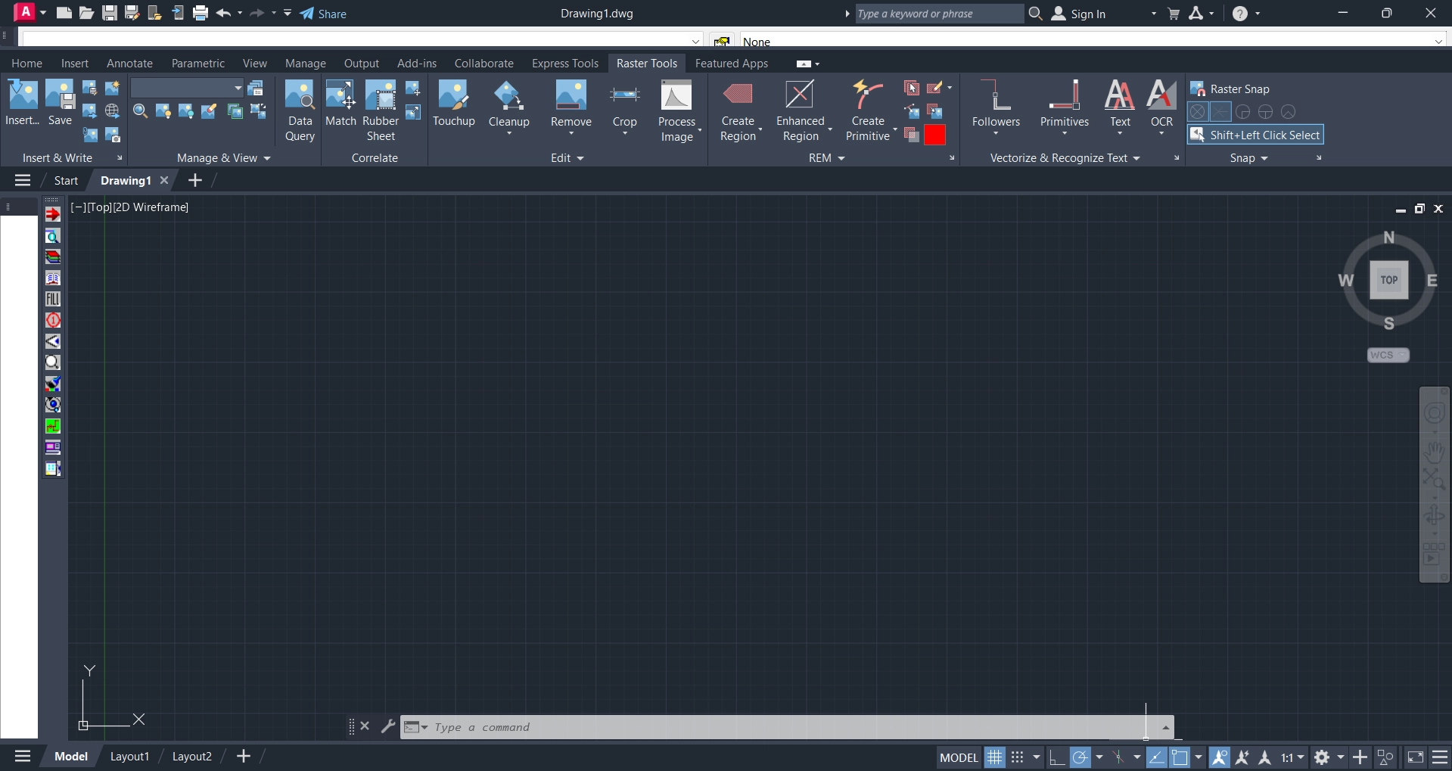Click the Process Image icon

(676, 97)
